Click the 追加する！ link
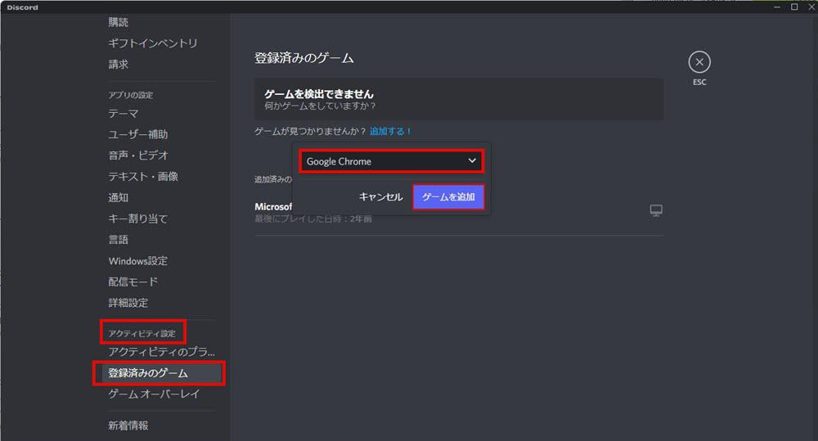This screenshot has width=818, height=441. pyautogui.click(x=391, y=131)
